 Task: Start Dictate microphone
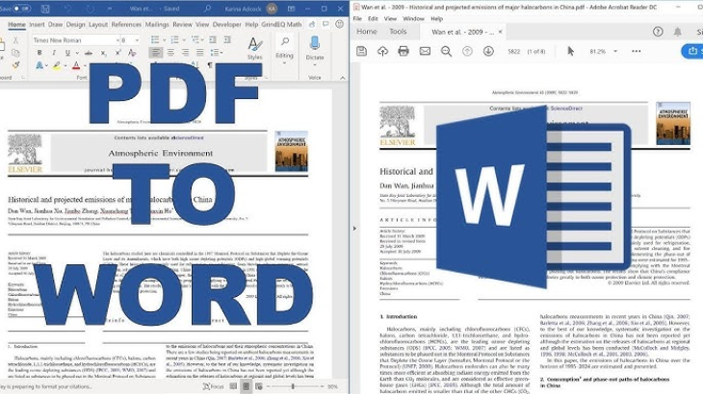[315, 48]
